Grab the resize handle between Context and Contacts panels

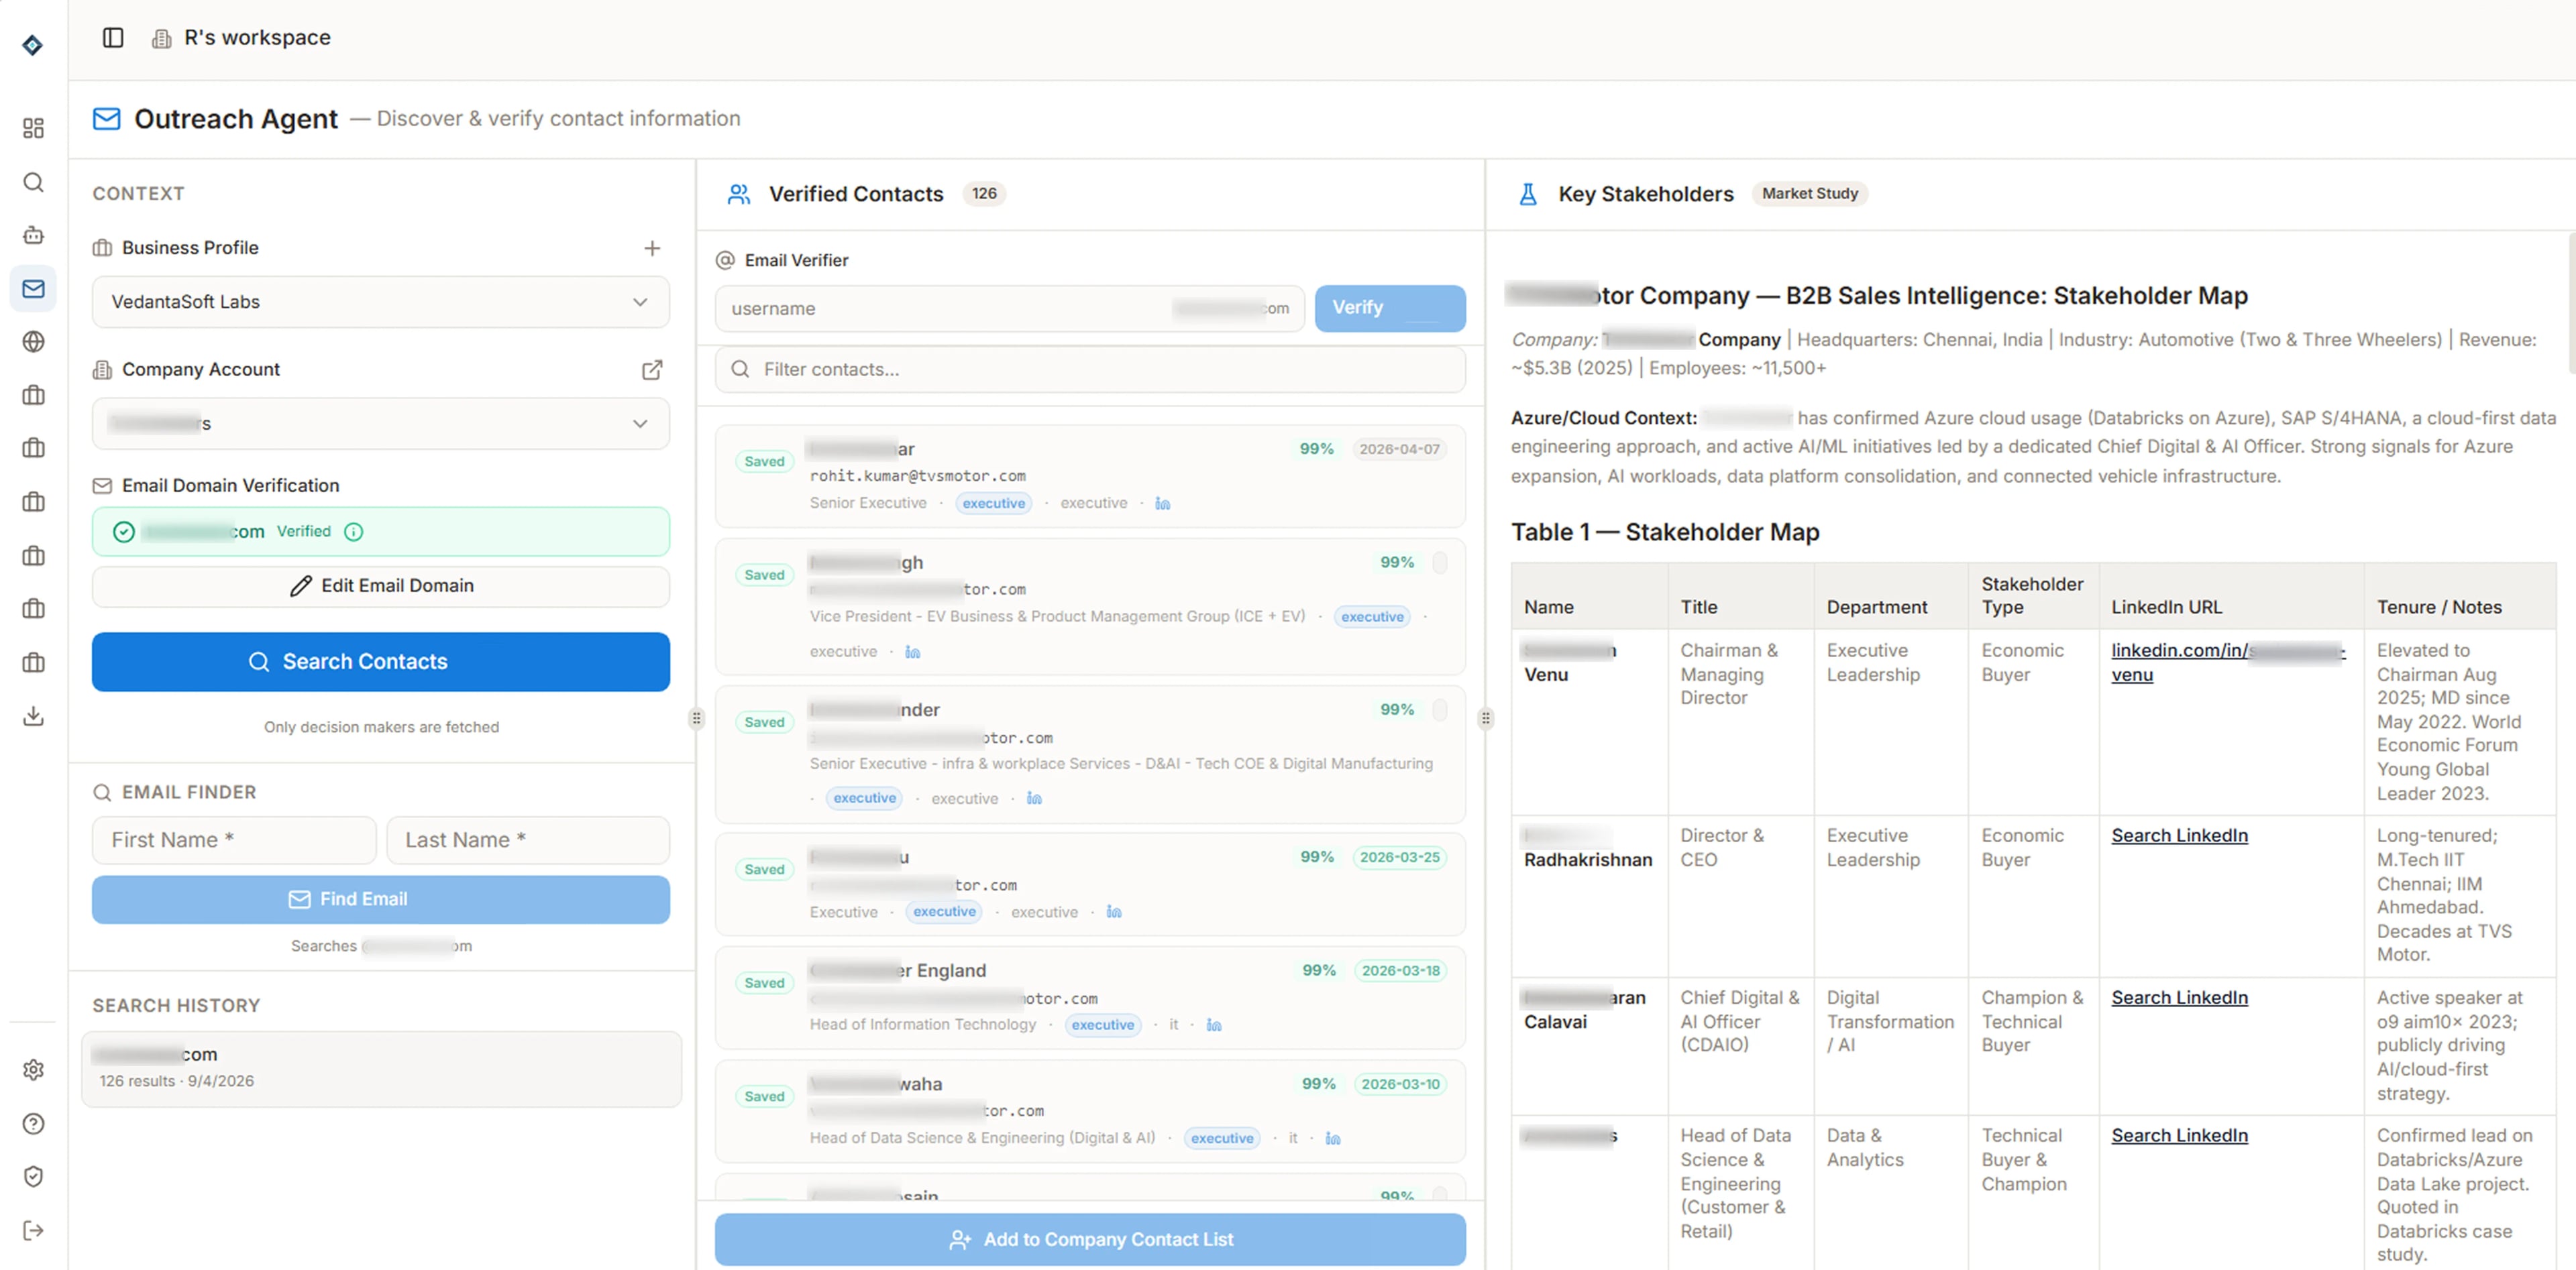(x=696, y=718)
